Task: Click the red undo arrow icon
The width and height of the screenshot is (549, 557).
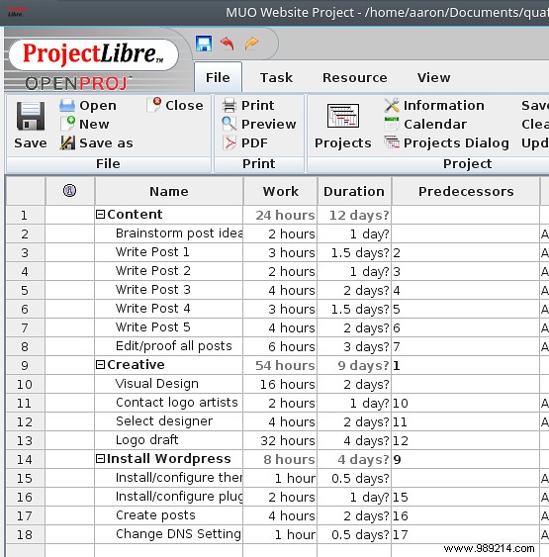Action: click(228, 44)
